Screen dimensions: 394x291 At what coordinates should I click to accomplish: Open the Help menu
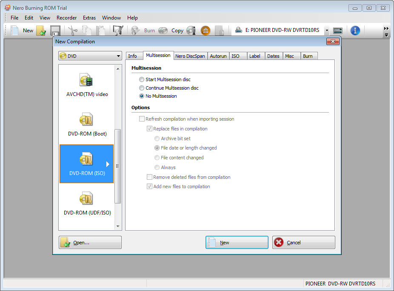132,18
